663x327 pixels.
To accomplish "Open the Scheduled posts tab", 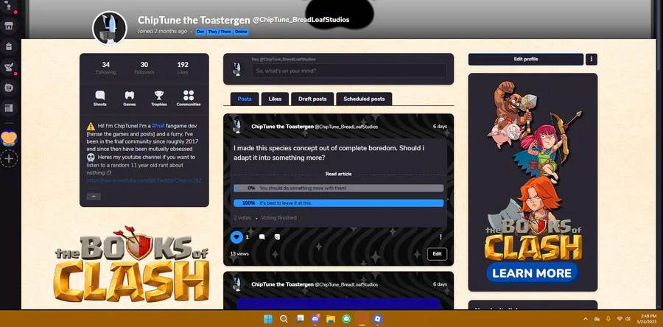I will click(364, 99).
